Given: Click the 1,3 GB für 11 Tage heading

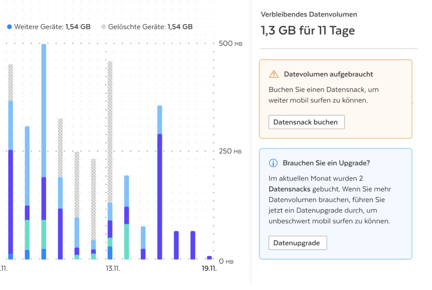Looking at the screenshot, I should pyautogui.click(x=308, y=31).
